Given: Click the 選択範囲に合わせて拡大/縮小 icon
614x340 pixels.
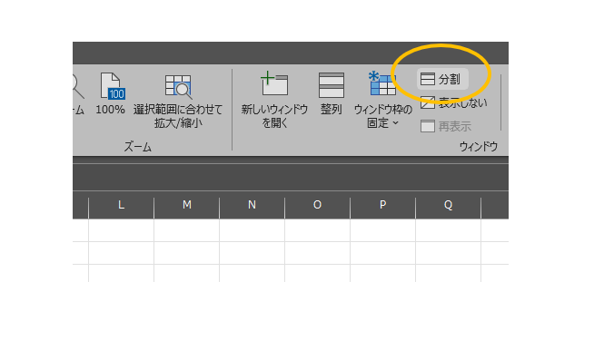Looking at the screenshot, I should (178, 87).
